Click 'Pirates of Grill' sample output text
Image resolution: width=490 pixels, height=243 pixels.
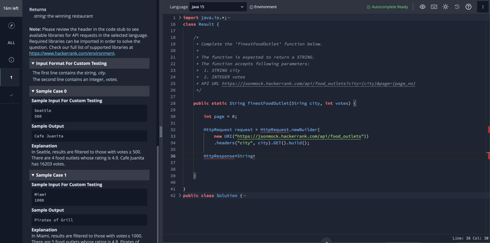point(54,220)
